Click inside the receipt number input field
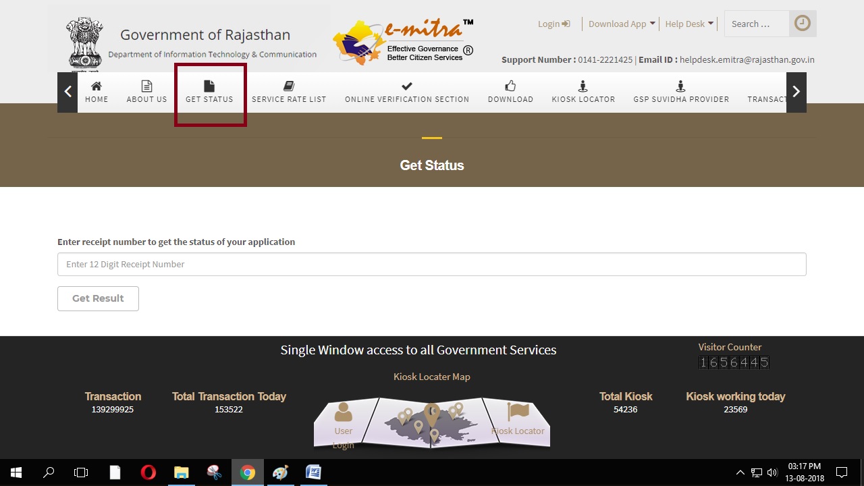The width and height of the screenshot is (864, 486). coord(432,264)
